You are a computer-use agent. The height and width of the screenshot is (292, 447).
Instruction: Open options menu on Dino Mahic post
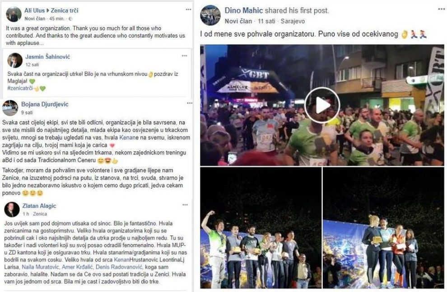point(441,9)
